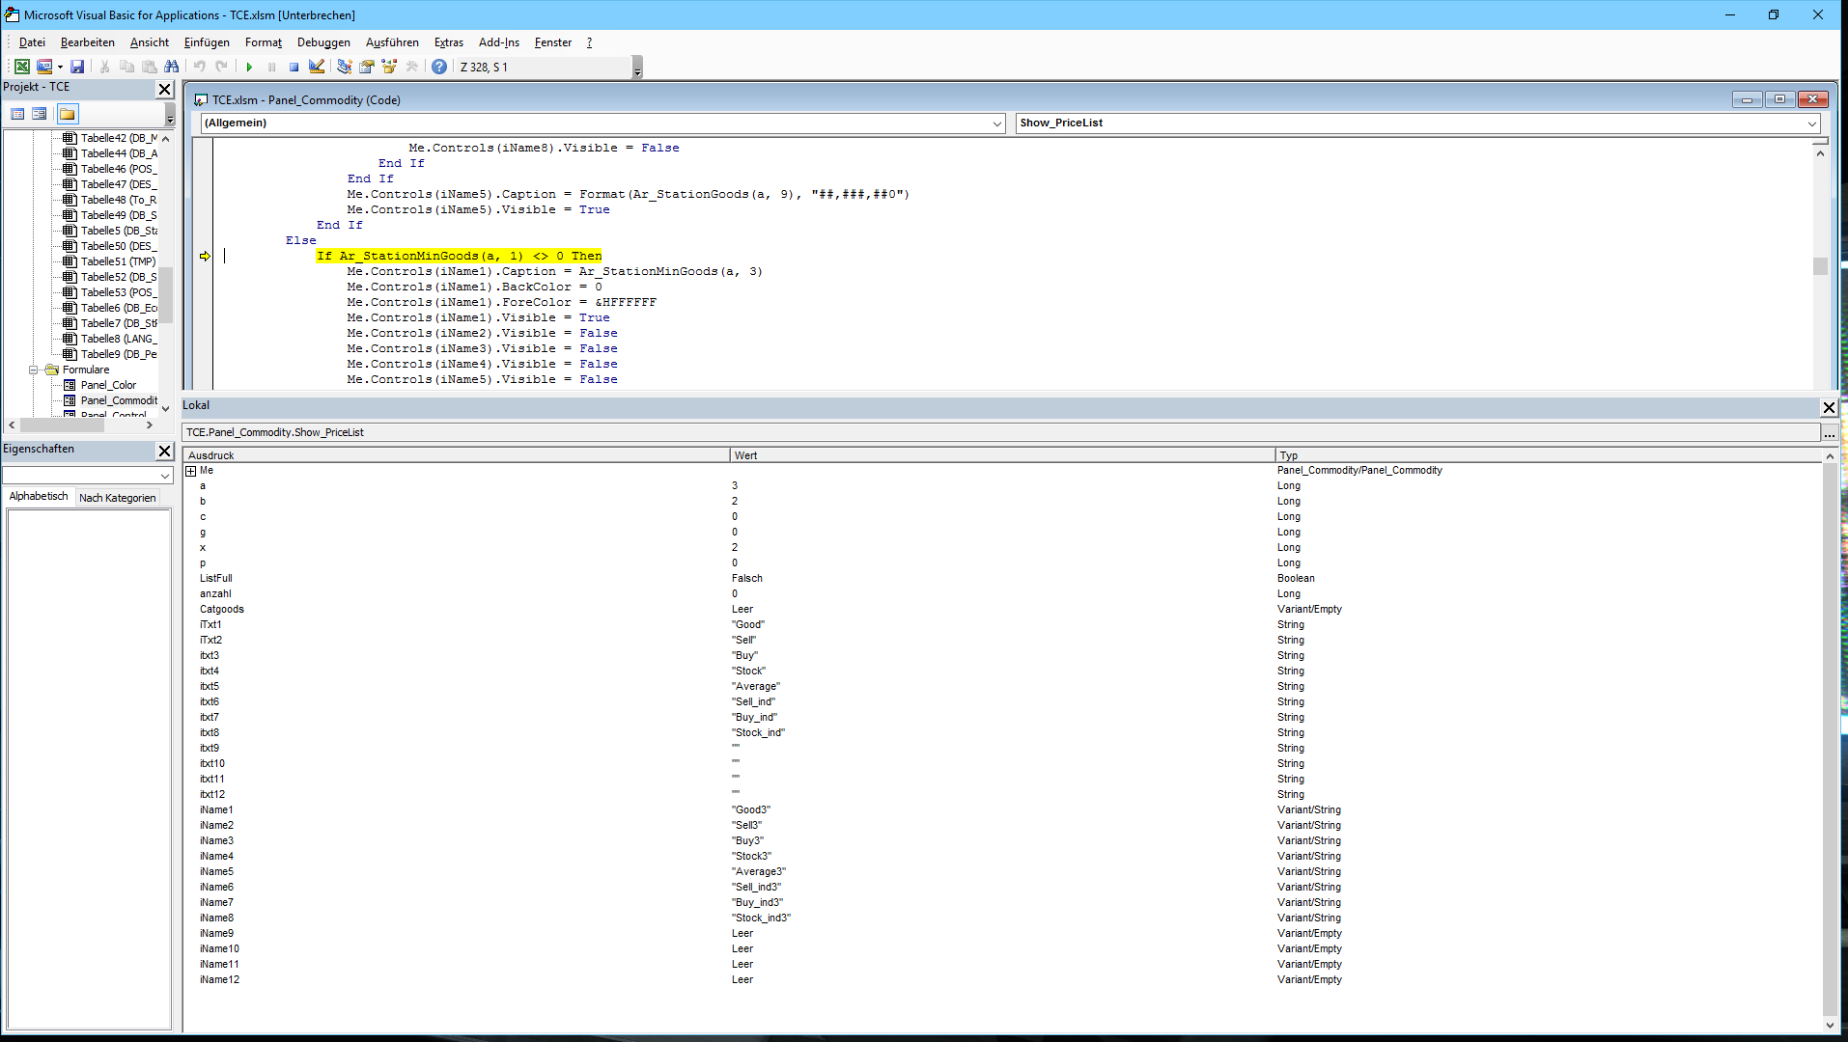
Task: Click the Paste clipboard icon
Action: pyautogui.click(x=149, y=67)
